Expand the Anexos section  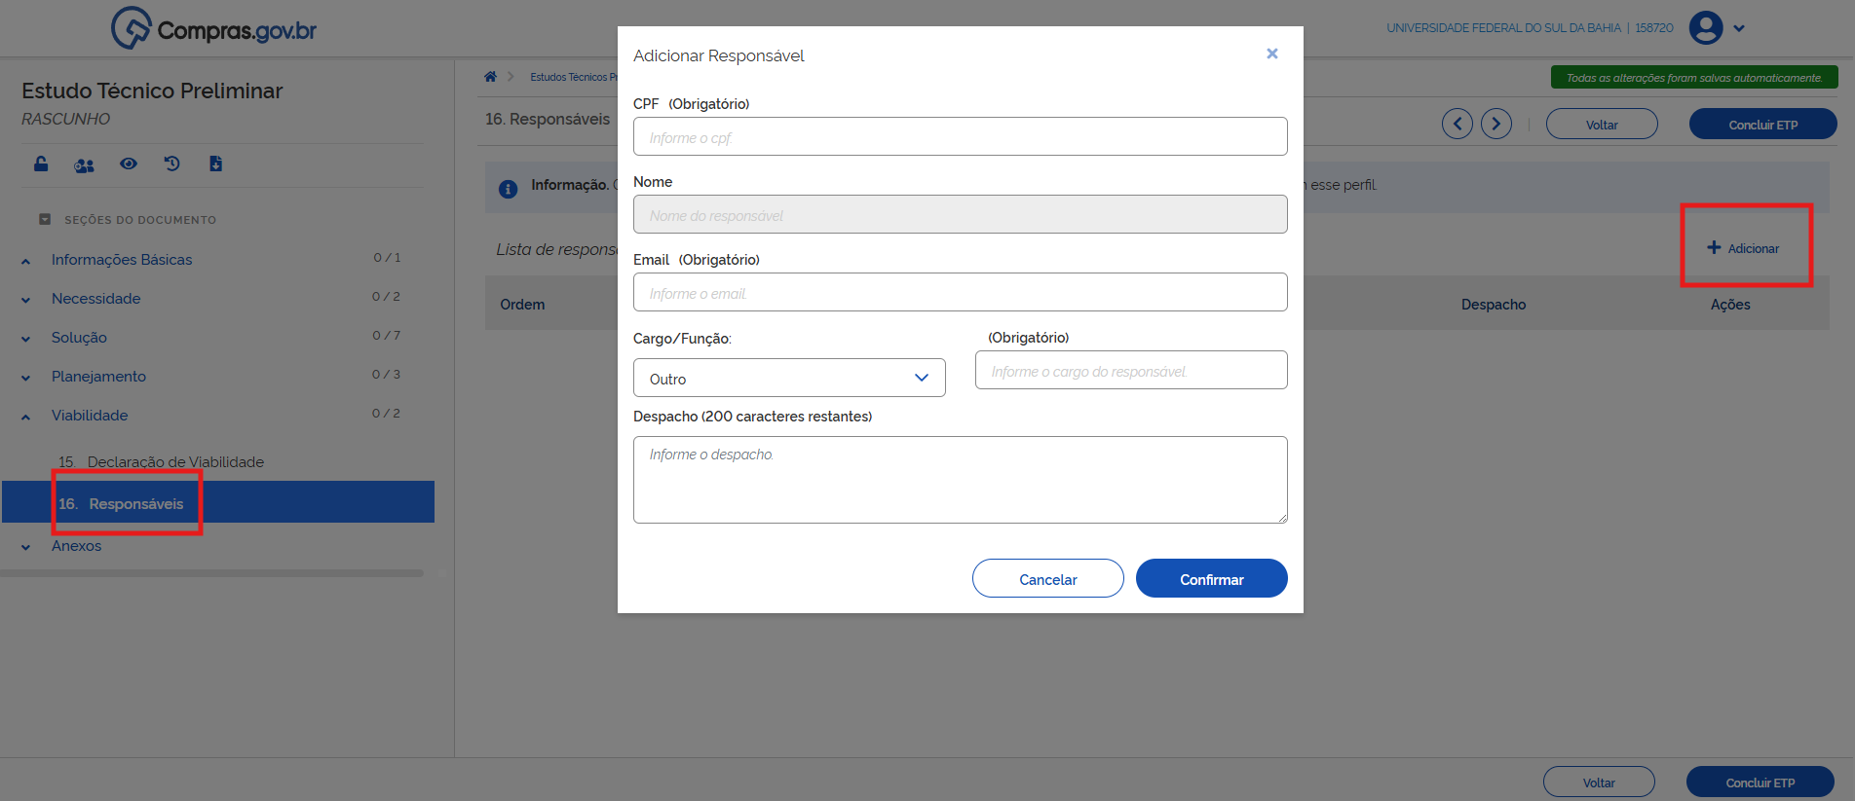coord(76,546)
